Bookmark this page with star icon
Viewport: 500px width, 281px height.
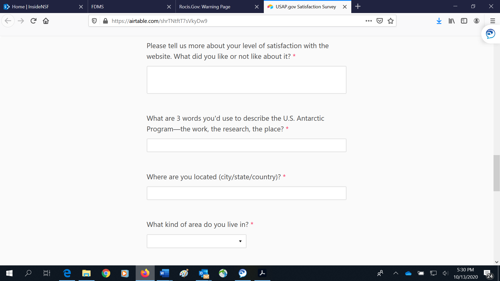tap(390, 21)
